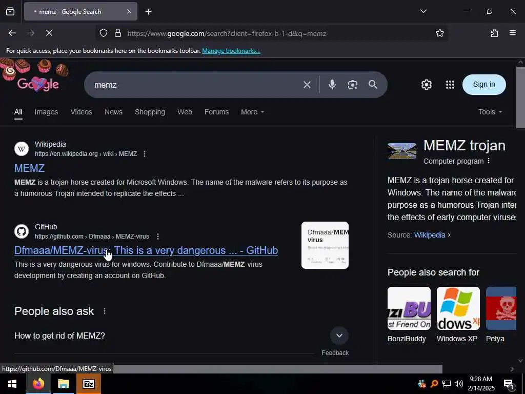This screenshot has width=525, height=394.
Task: Open Petya related search card
Action: click(x=501, y=314)
